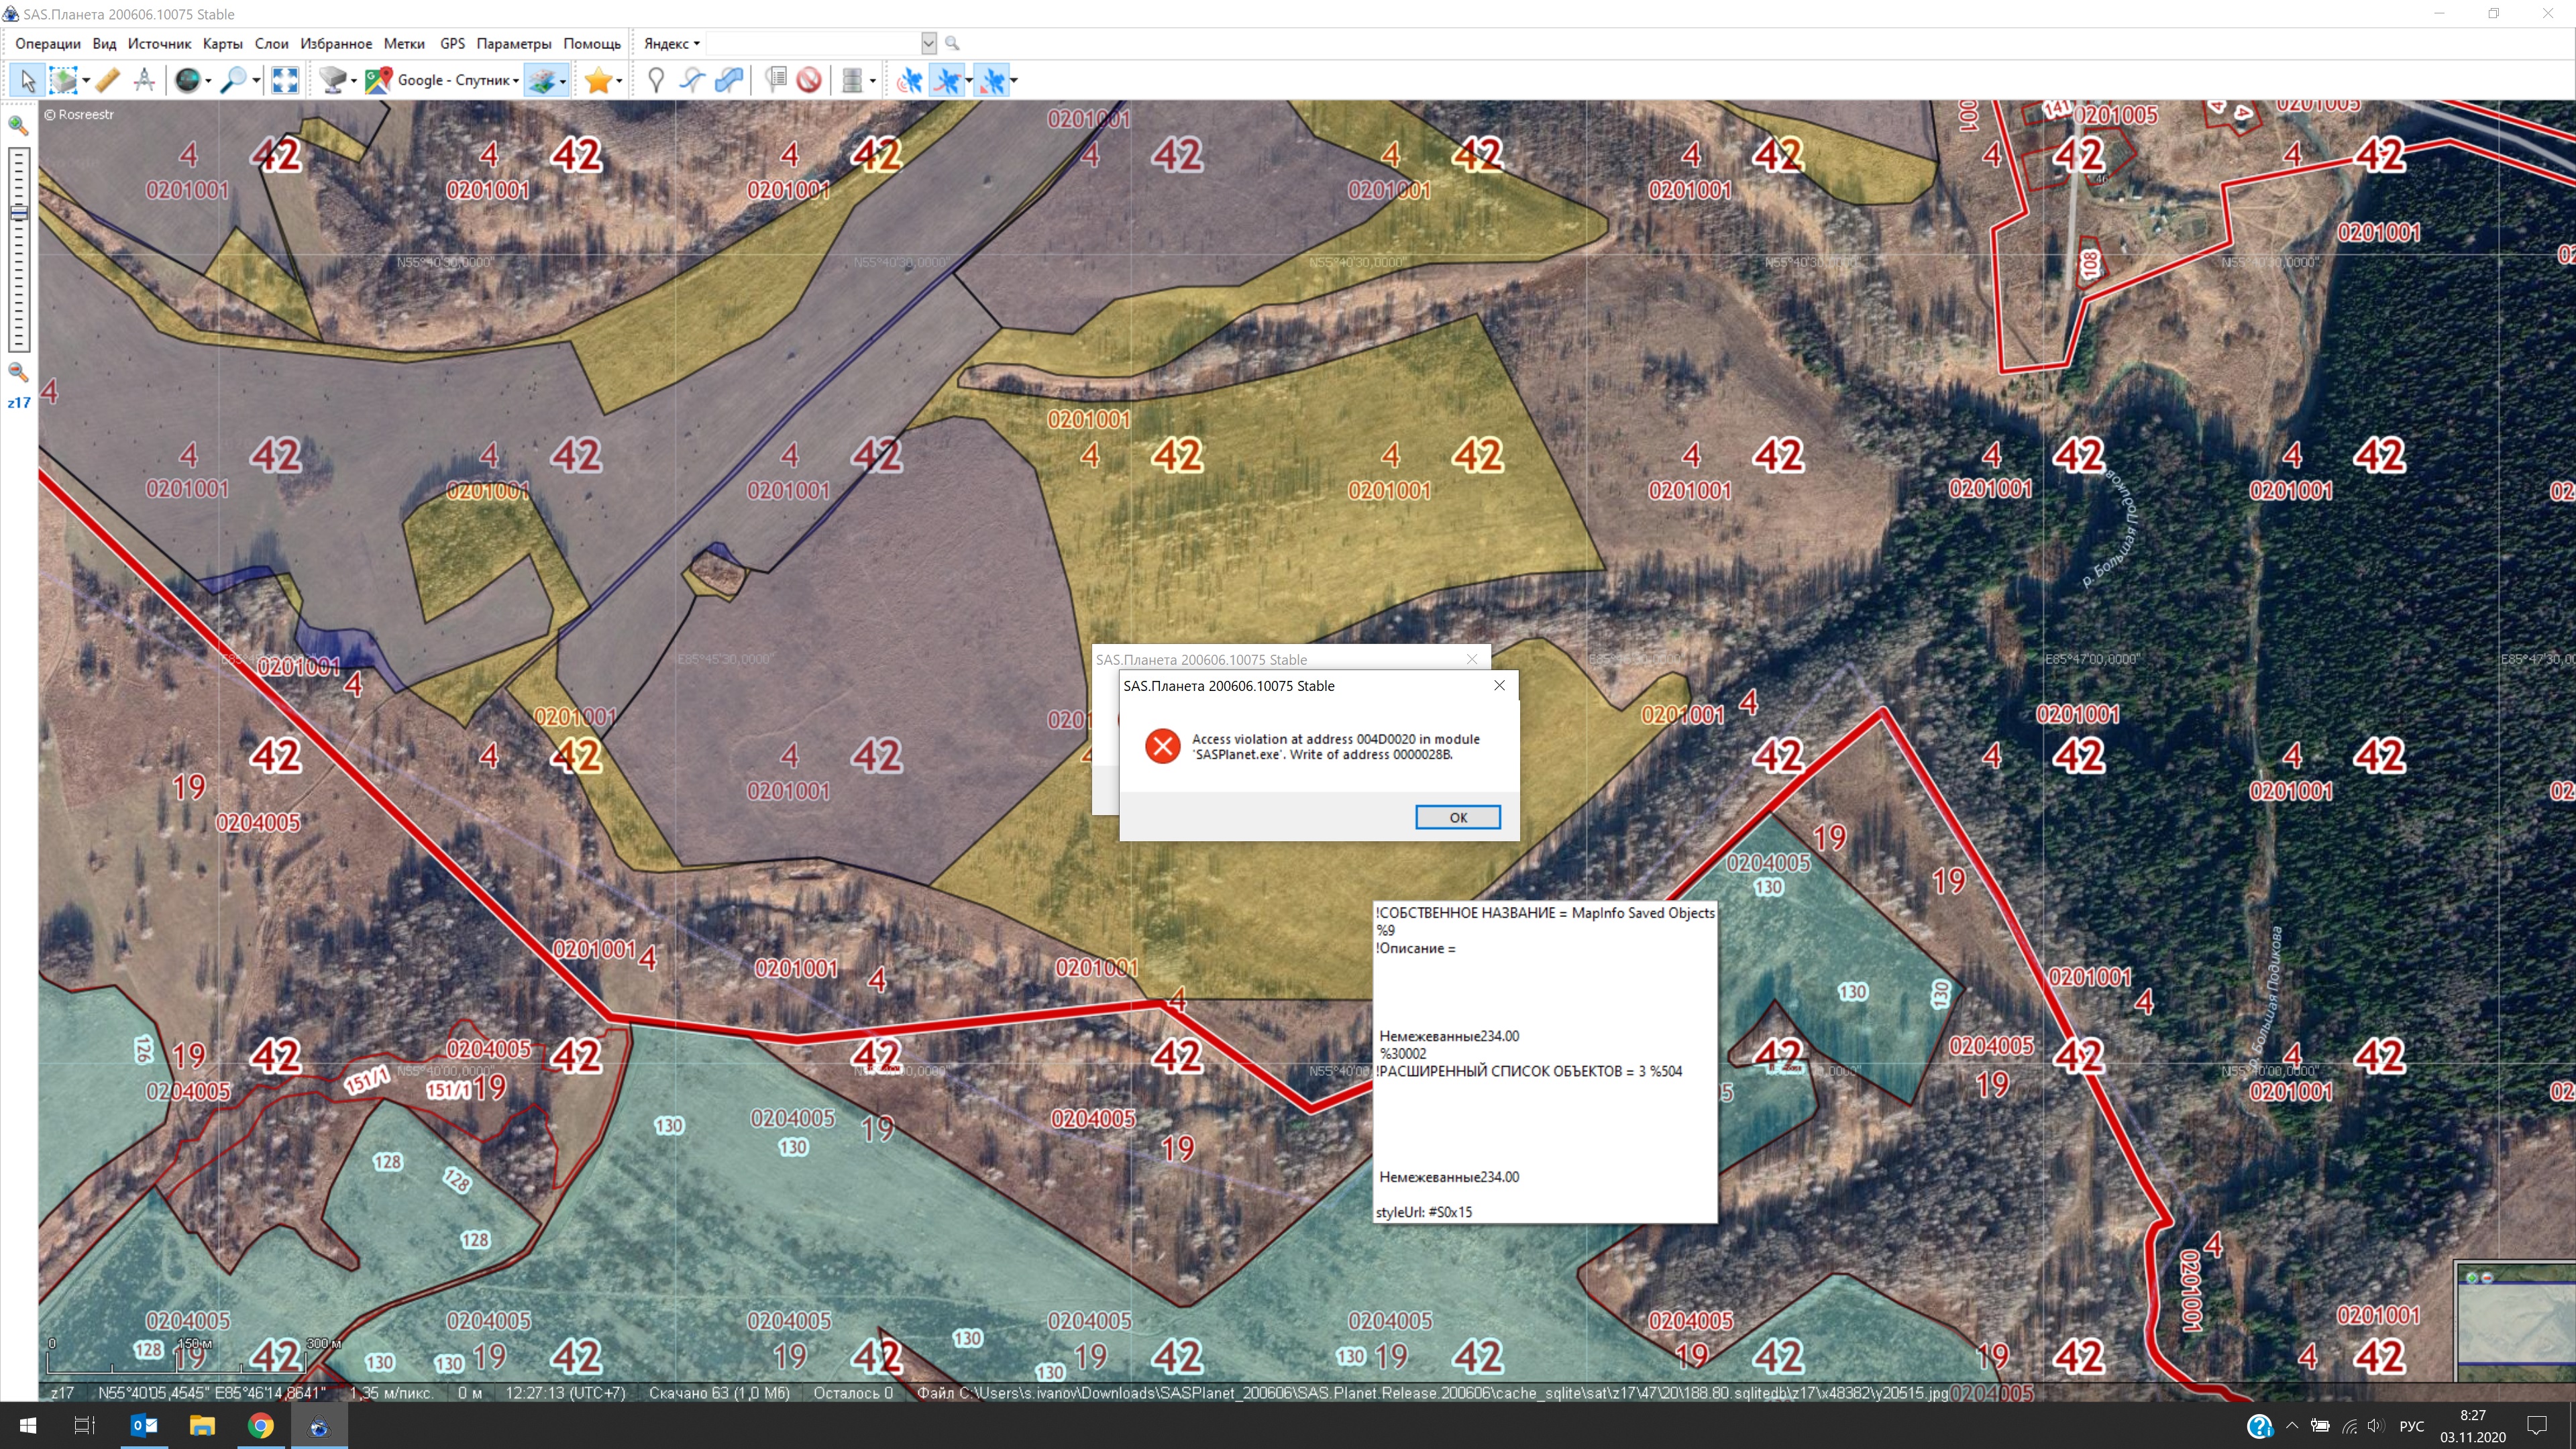This screenshot has width=2576, height=1449.
Task: Open the Метки menu
Action: pos(404,43)
